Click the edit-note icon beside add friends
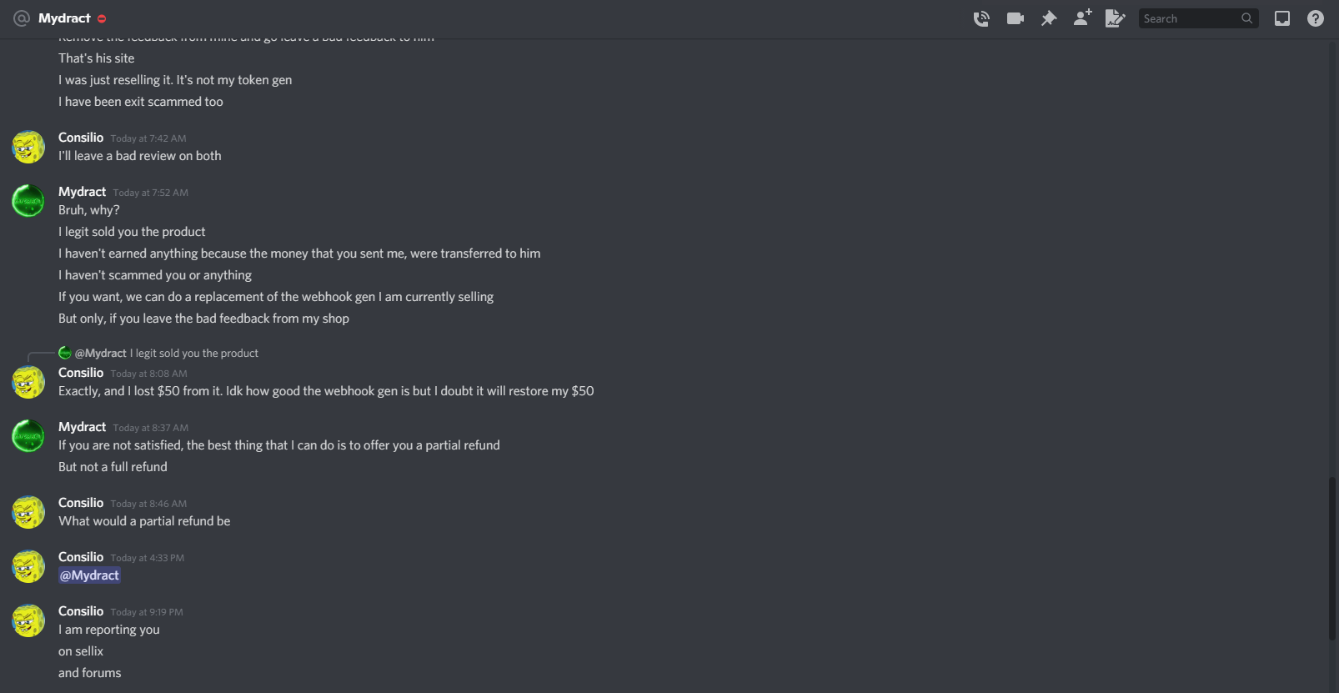The image size is (1339, 693). pos(1115,18)
